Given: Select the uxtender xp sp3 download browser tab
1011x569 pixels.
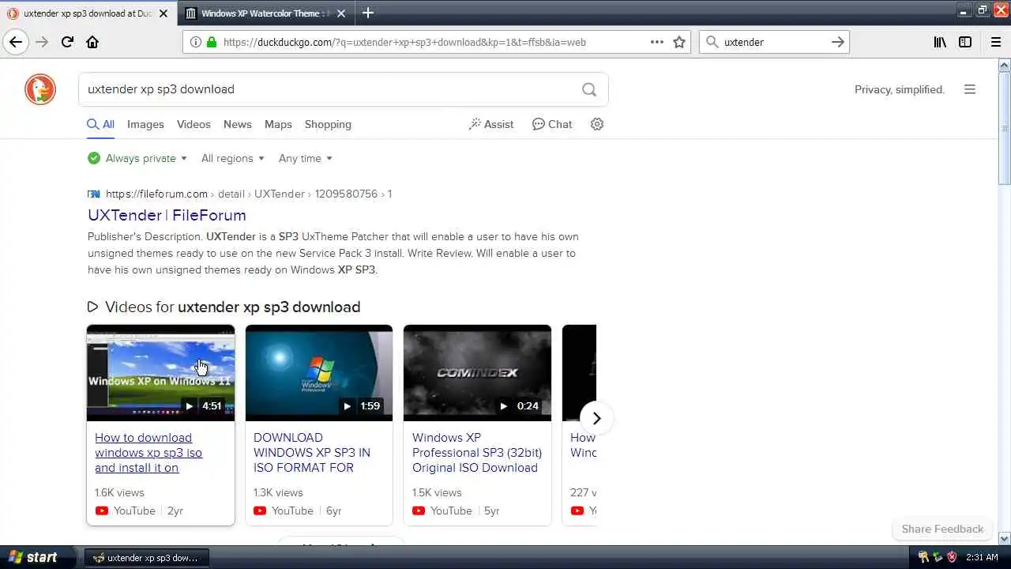Looking at the screenshot, I should [x=88, y=13].
